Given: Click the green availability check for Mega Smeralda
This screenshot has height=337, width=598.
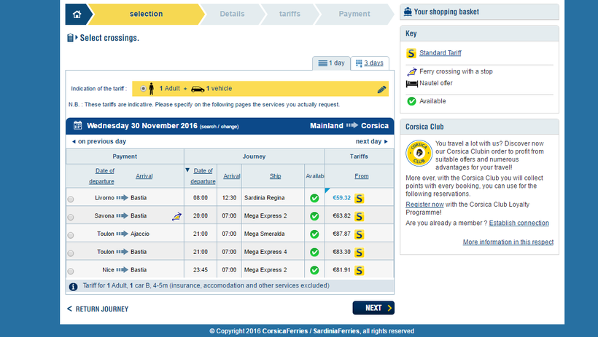Looking at the screenshot, I should click(x=314, y=234).
